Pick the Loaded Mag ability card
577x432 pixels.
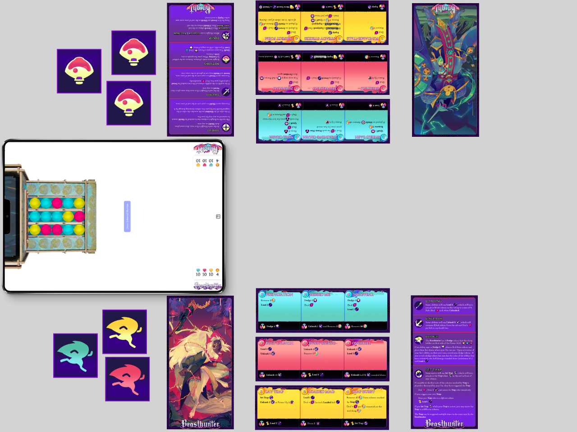(x=322, y=408)
